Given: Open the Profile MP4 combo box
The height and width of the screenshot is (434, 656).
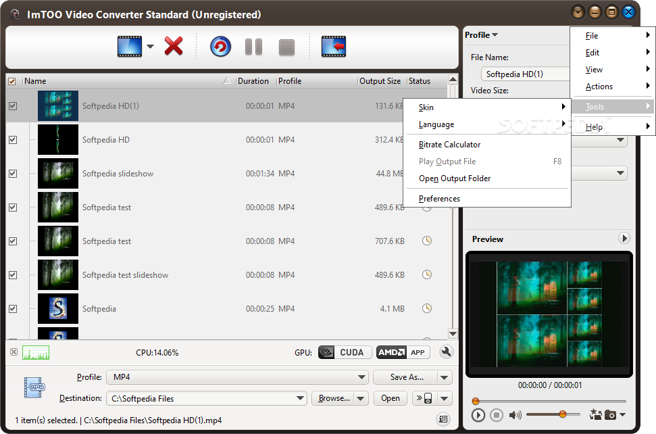Looking at the screenshot, I should (x=237, y=377).
